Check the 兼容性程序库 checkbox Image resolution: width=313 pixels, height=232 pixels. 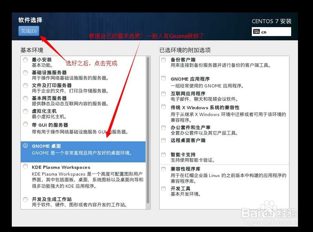click(x=163, y=169)
